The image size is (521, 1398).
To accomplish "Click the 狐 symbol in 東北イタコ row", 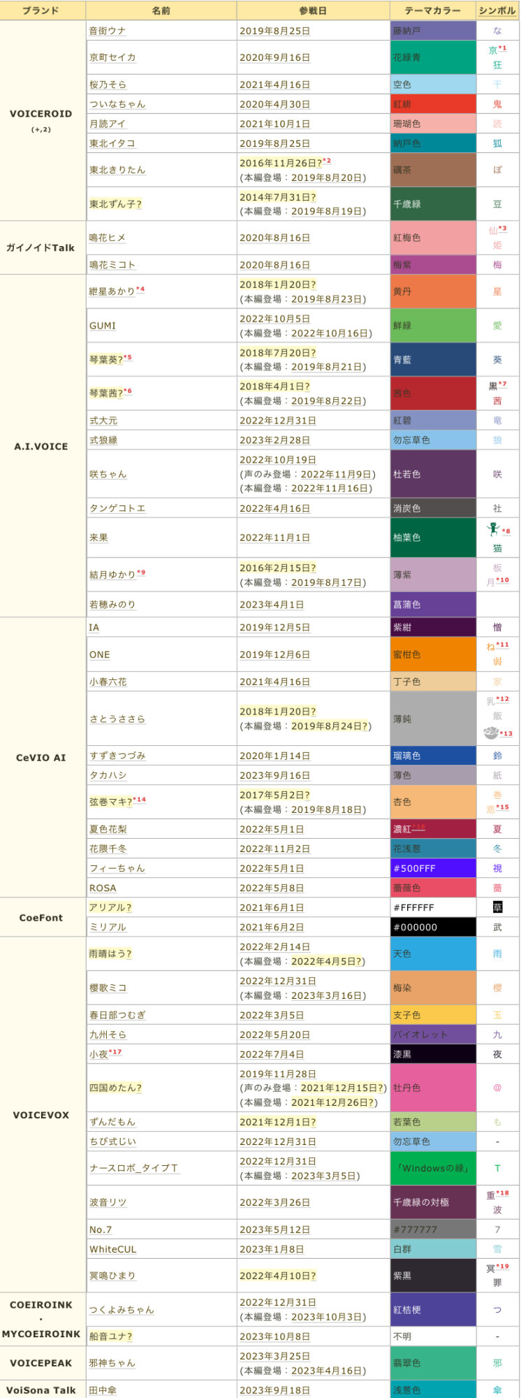I will [x=497, y=143].
